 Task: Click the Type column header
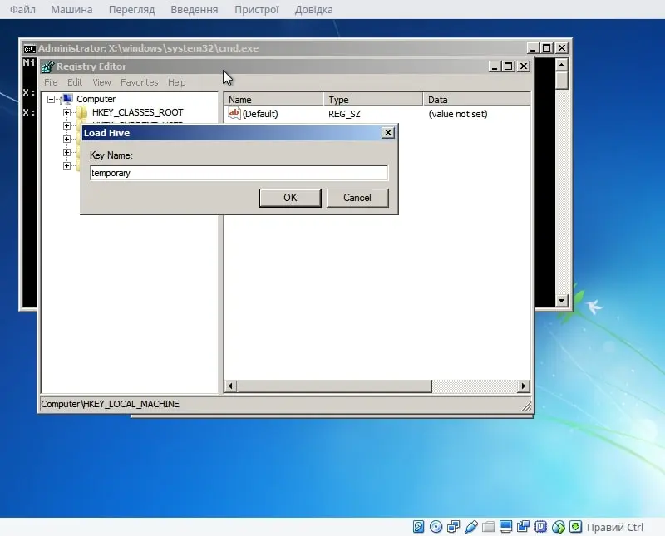[x=373, y=100]
